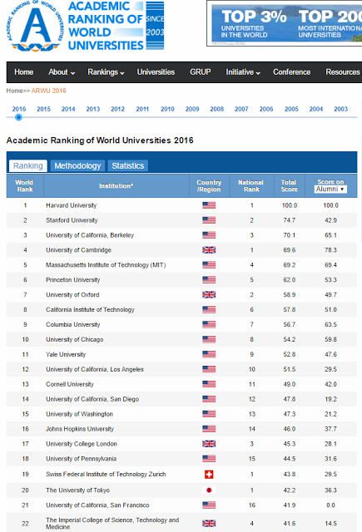Image resolution: width=362 pixels, height=532 pixels.
Task: Click the Swiss flag in Zurich row
Action: click(209, 475)
